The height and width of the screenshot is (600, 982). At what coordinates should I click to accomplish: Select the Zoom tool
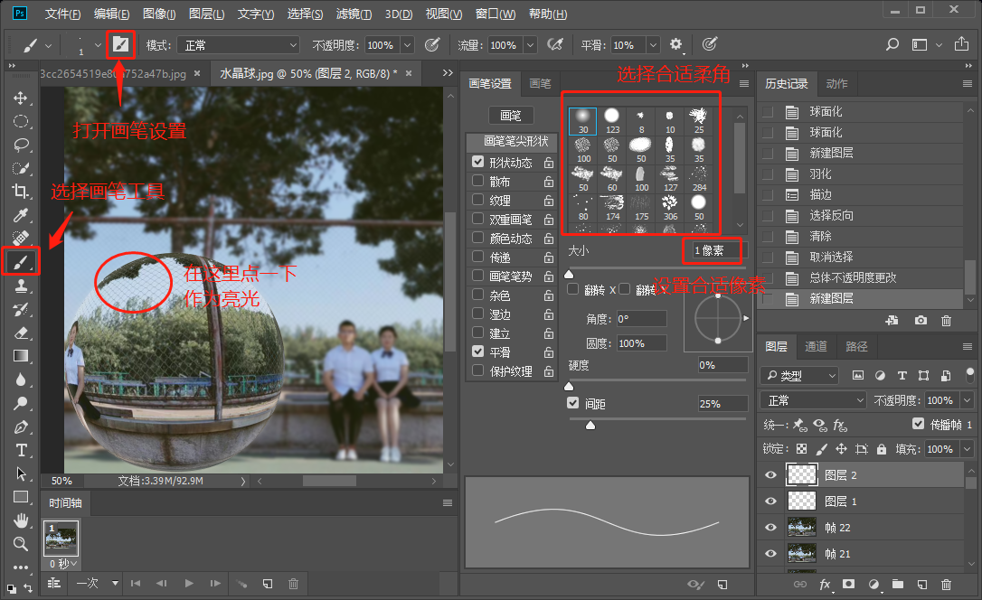(21, 544)
